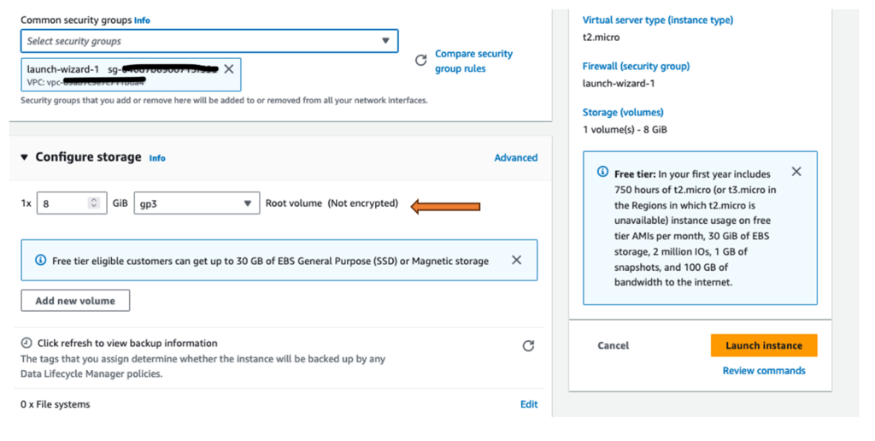Open Compare security group rules link
The height and width of the screenshot is (441, 875).
coord(473,61)
